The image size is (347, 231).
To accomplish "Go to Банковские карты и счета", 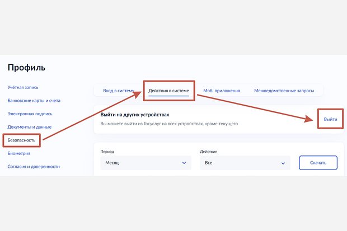I will click(x=34, y=101).
